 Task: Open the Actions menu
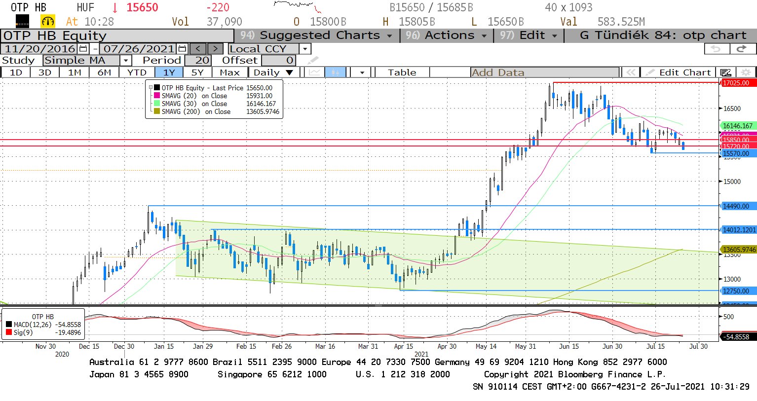446,36
